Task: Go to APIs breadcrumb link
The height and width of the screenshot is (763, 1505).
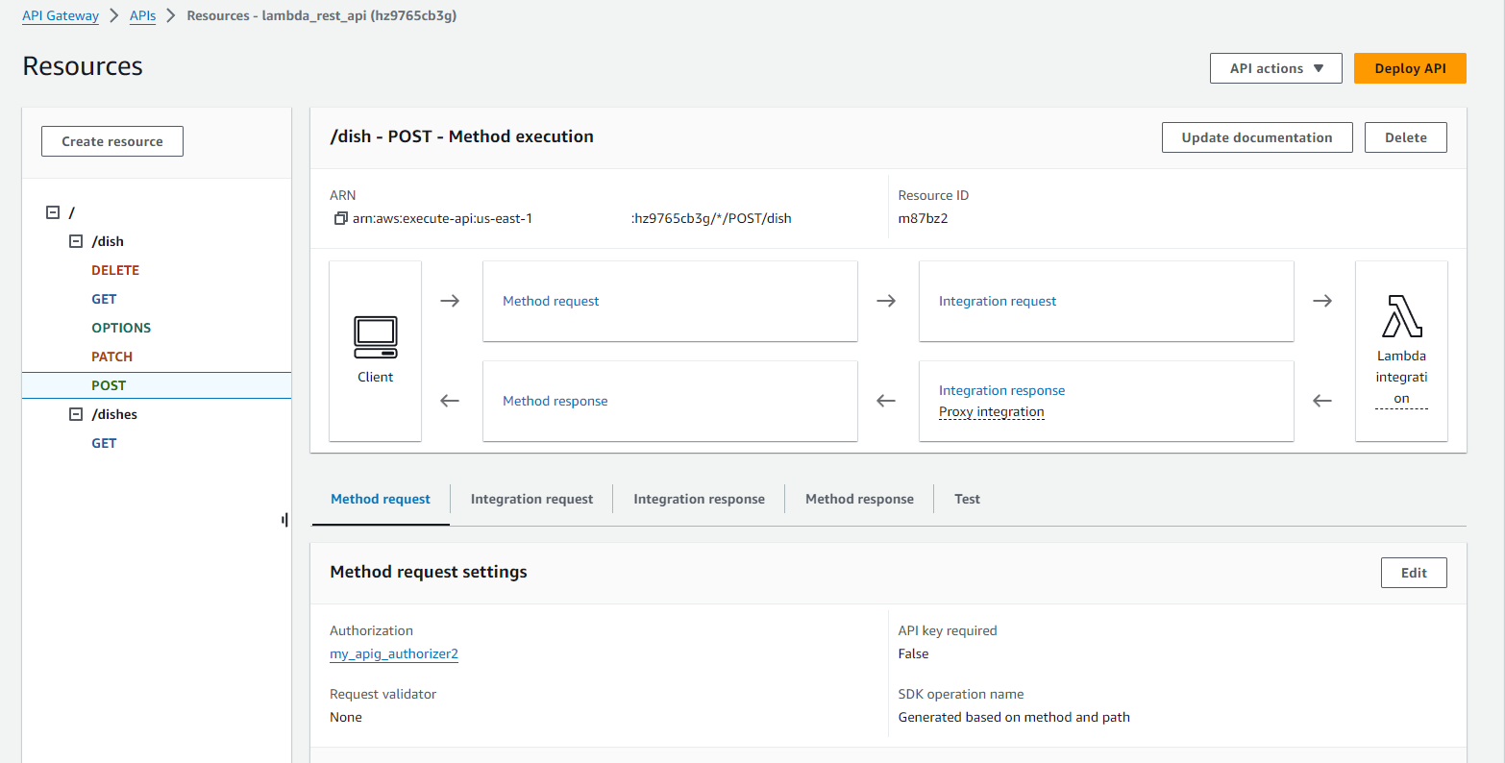Action: tap(142, 15)
